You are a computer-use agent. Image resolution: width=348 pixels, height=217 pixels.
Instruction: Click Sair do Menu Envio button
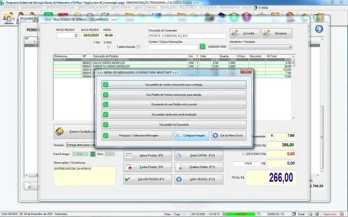[x=229, y=135]
